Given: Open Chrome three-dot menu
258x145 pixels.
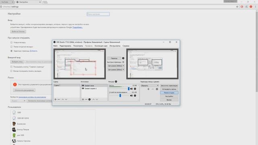Looking at the screenshot, I should tap(256, 7).
